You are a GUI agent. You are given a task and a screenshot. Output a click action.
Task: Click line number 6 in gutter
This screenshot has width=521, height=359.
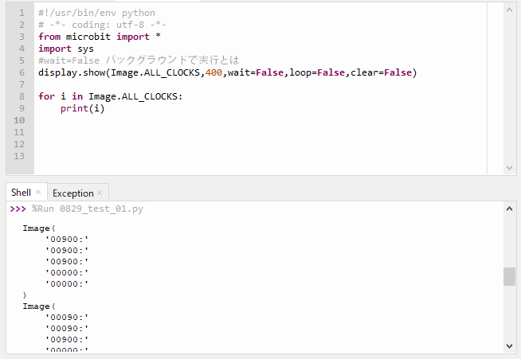click(22, 72)
